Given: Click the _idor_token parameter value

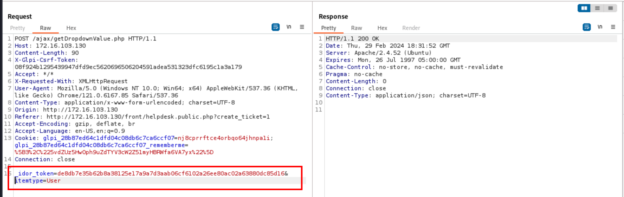Looking at the screenshot, I should tap(171, 173).
